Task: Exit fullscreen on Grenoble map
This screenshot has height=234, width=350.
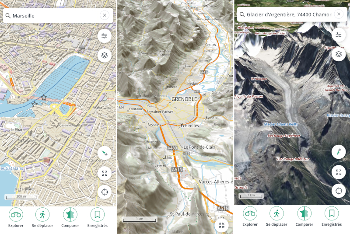Action: [221, 225]
